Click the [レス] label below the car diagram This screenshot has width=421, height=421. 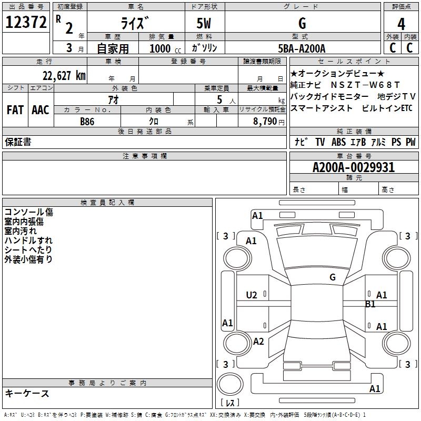[230, 403]
